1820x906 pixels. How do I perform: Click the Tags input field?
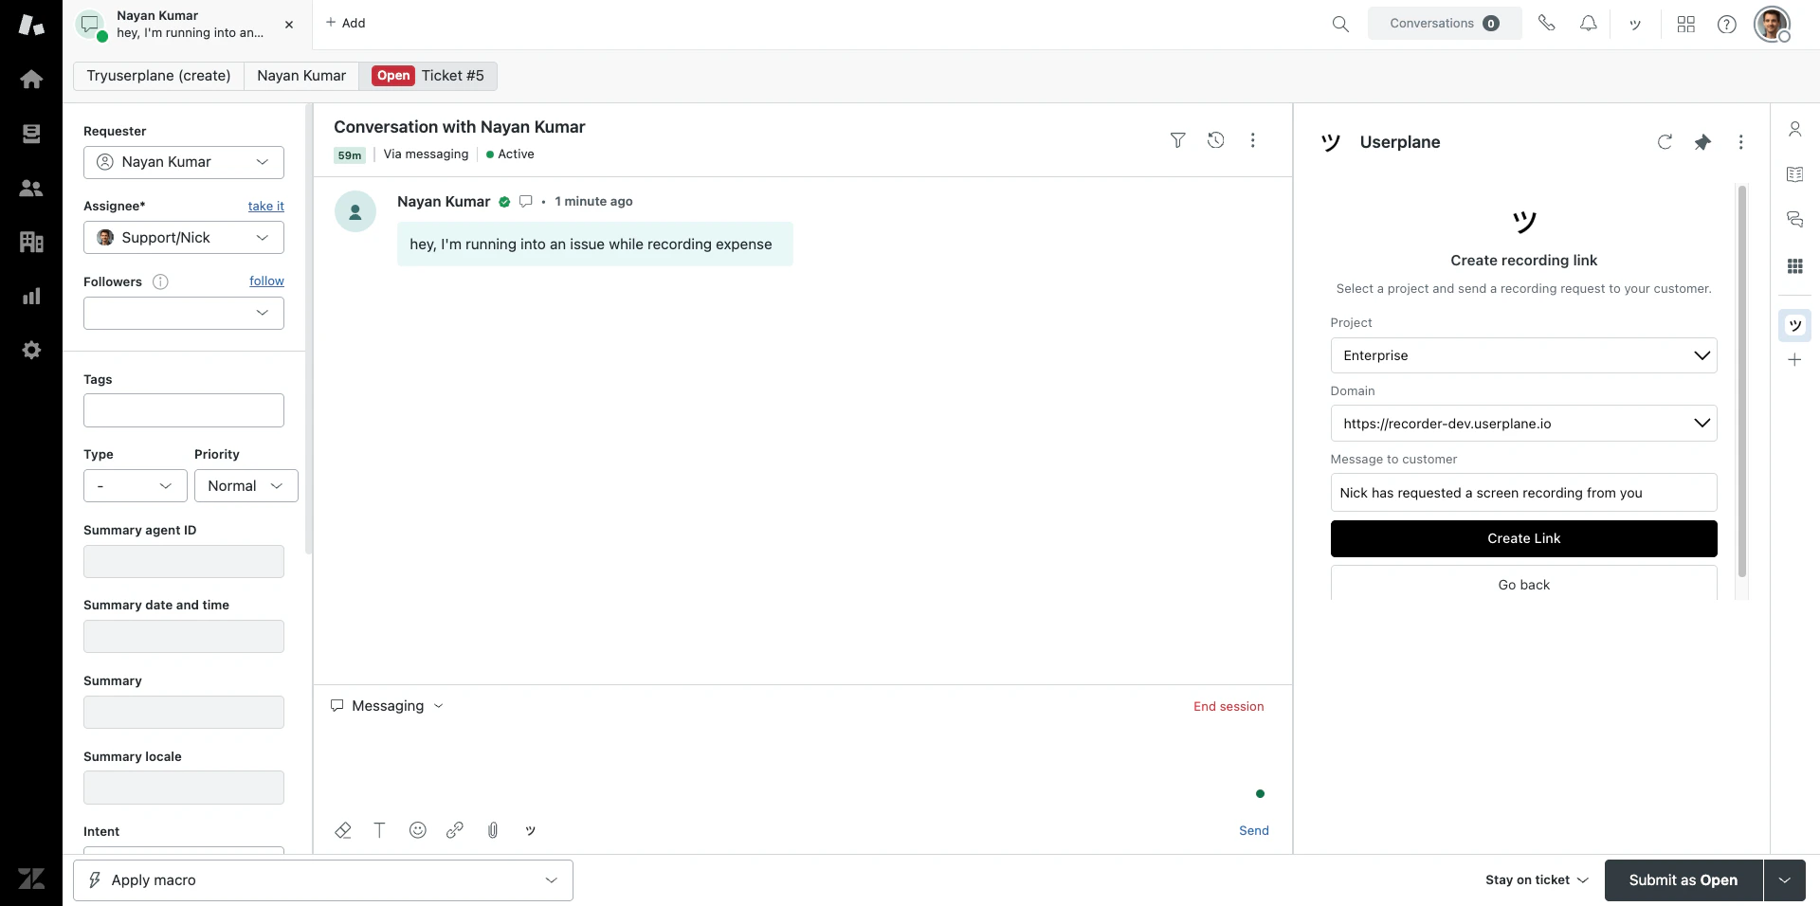pos(184,410)
